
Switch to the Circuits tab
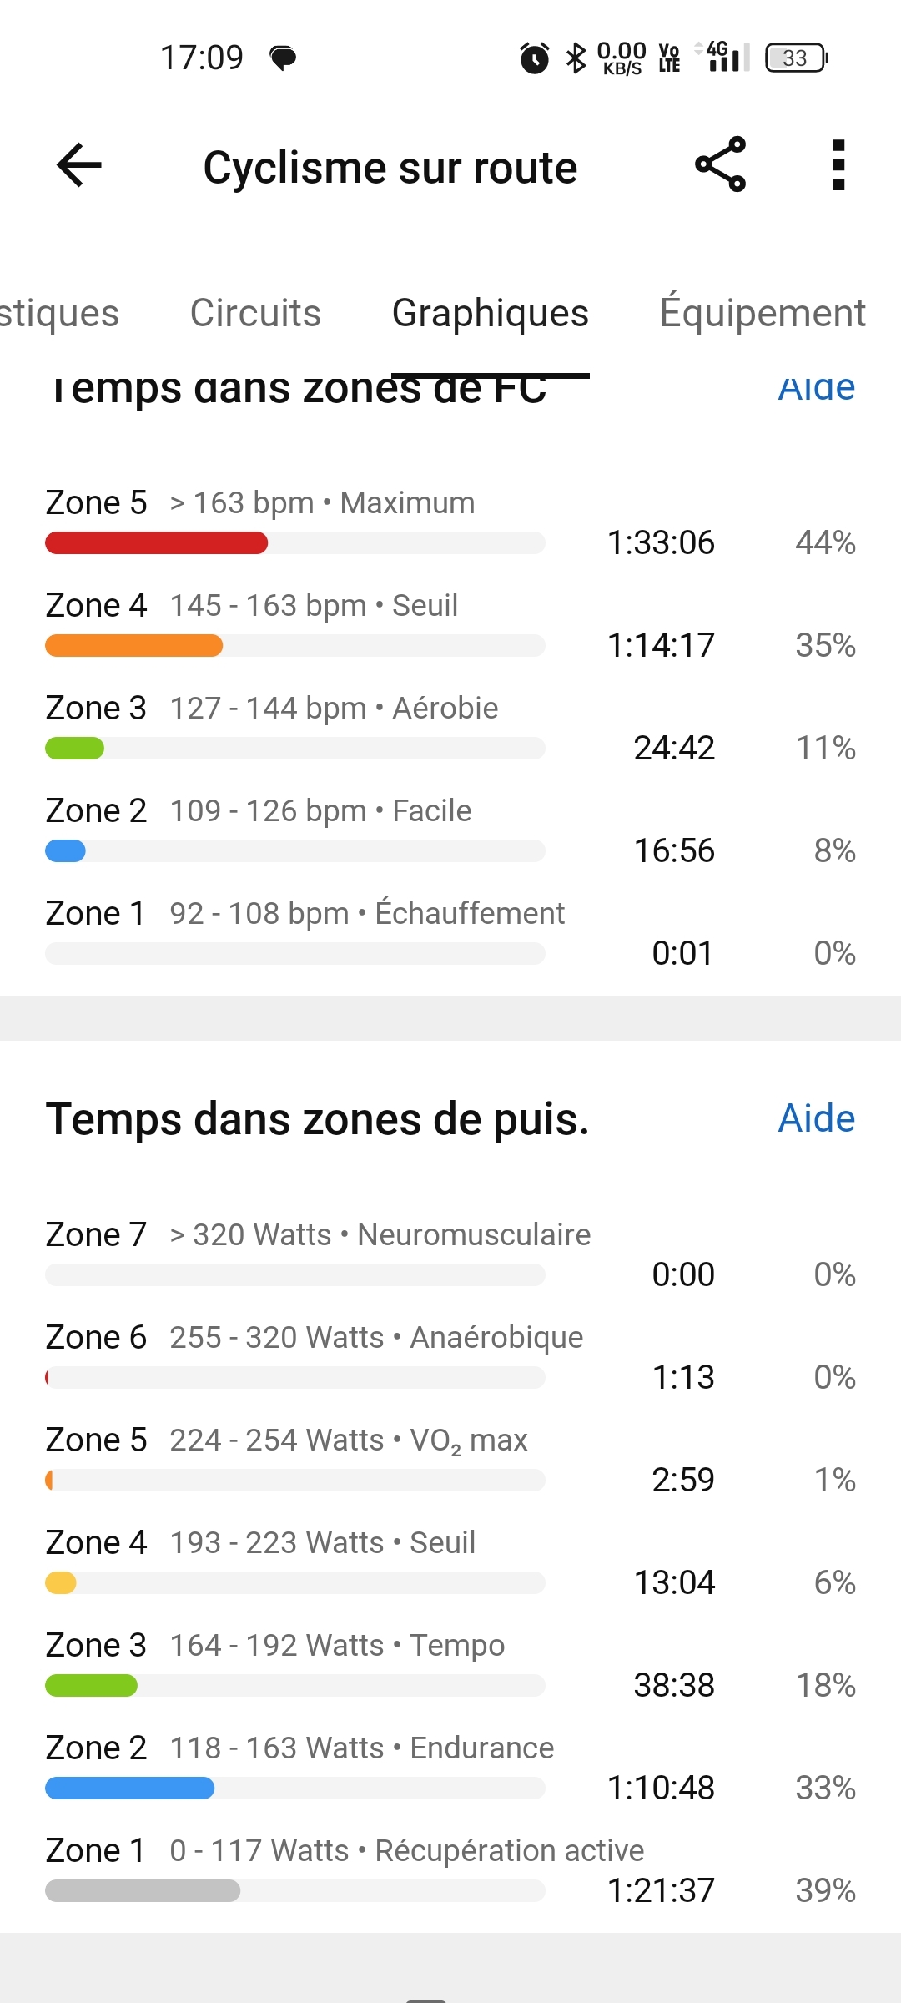click(x=255, y=314)
